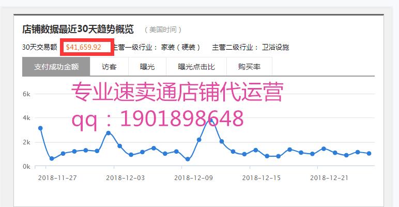Image resolution: width=399 pixels, height=207 pixels.
Task: Open the 曝光 tab
Action: tap(147, 67)
